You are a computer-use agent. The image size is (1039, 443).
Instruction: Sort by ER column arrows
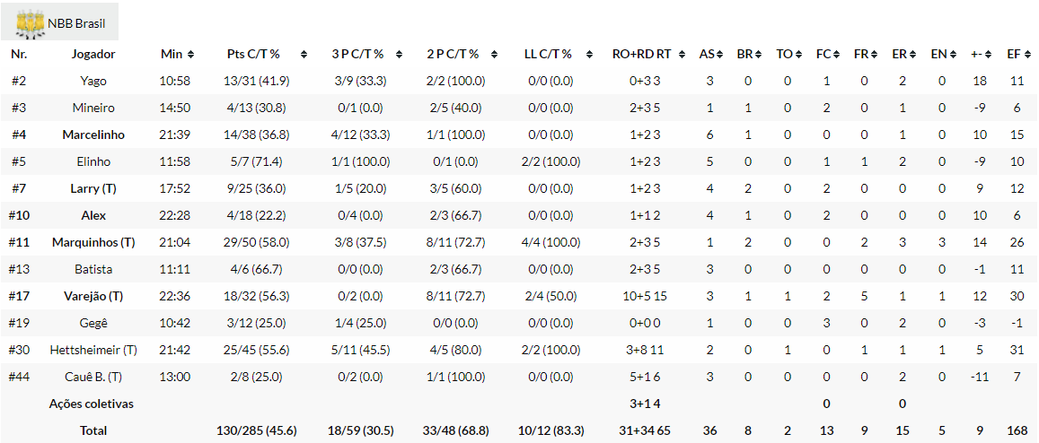pyautogui.click(x=912, y=55)
